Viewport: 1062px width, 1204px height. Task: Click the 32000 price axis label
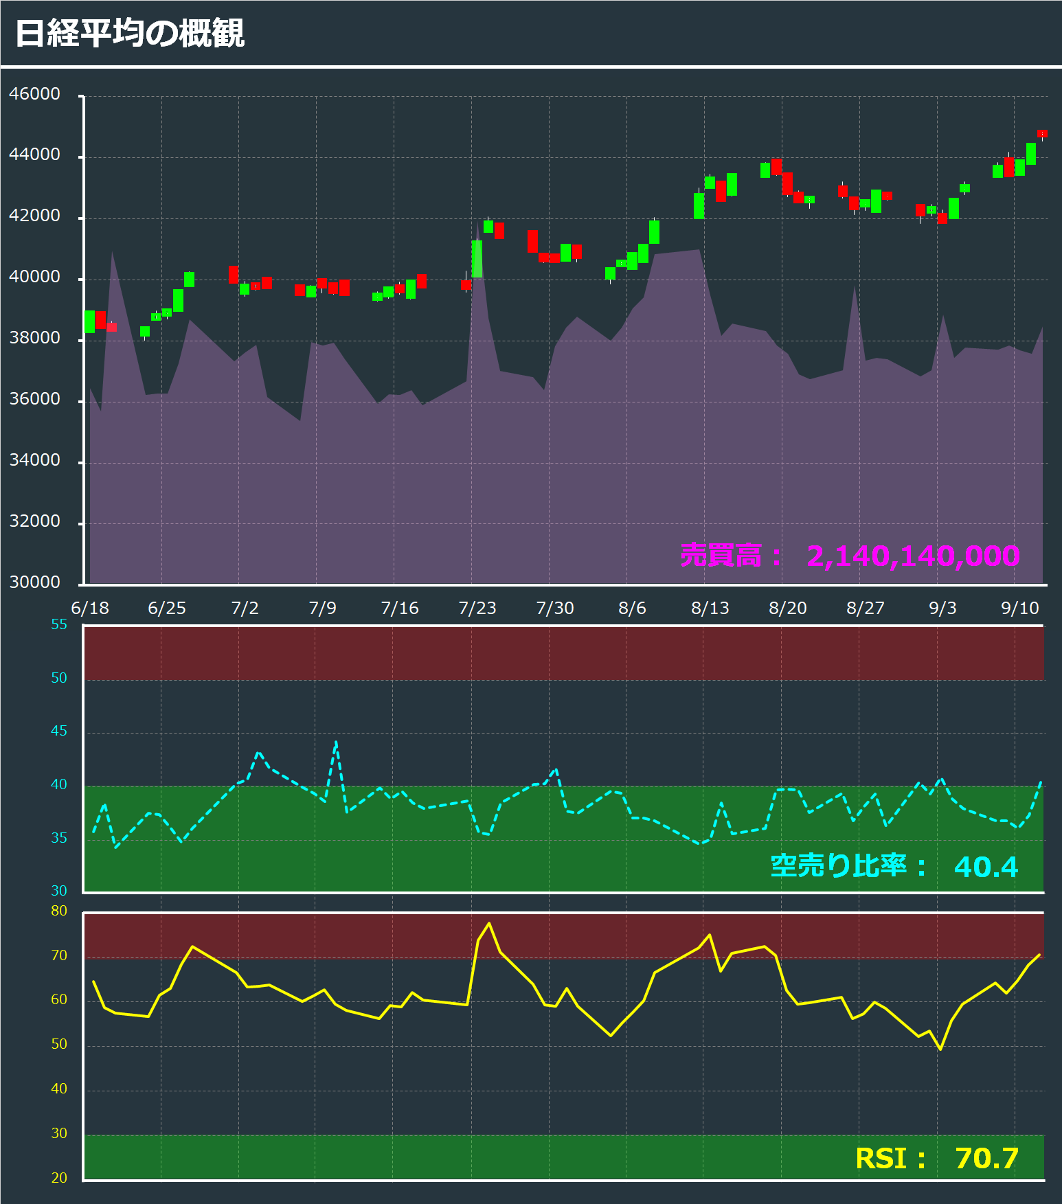coord(34,522)
